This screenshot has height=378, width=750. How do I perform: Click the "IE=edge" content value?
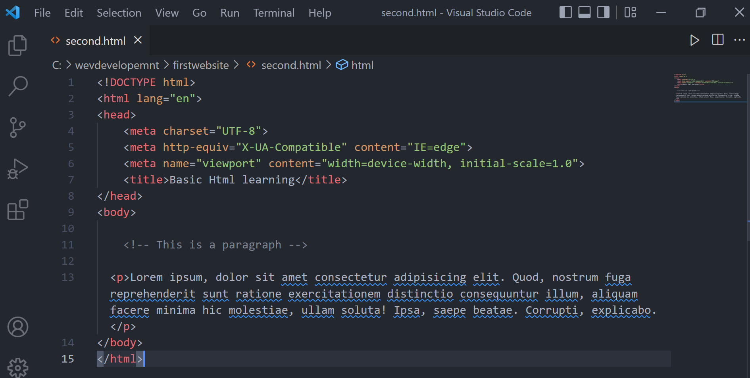pyautogui.click(x=437, y=147)
